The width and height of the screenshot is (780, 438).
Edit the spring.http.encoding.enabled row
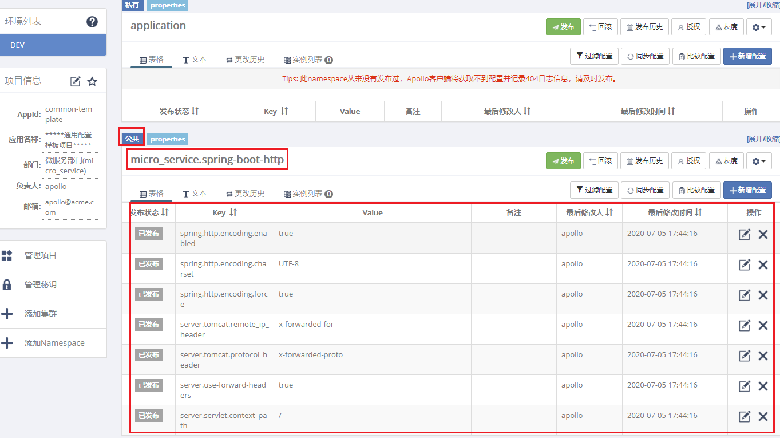(745, 234)
